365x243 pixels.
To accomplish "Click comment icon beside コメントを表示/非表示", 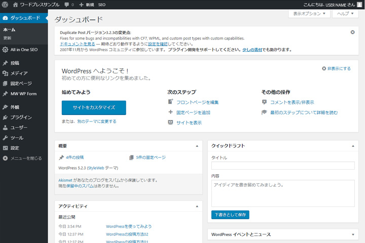I will click(x=264, y=102).
